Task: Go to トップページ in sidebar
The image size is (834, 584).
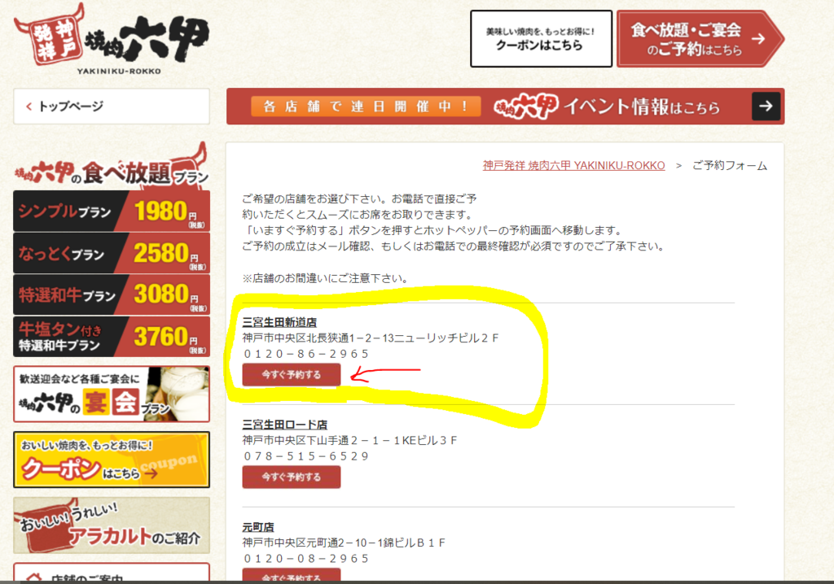Action: (111, 107)
